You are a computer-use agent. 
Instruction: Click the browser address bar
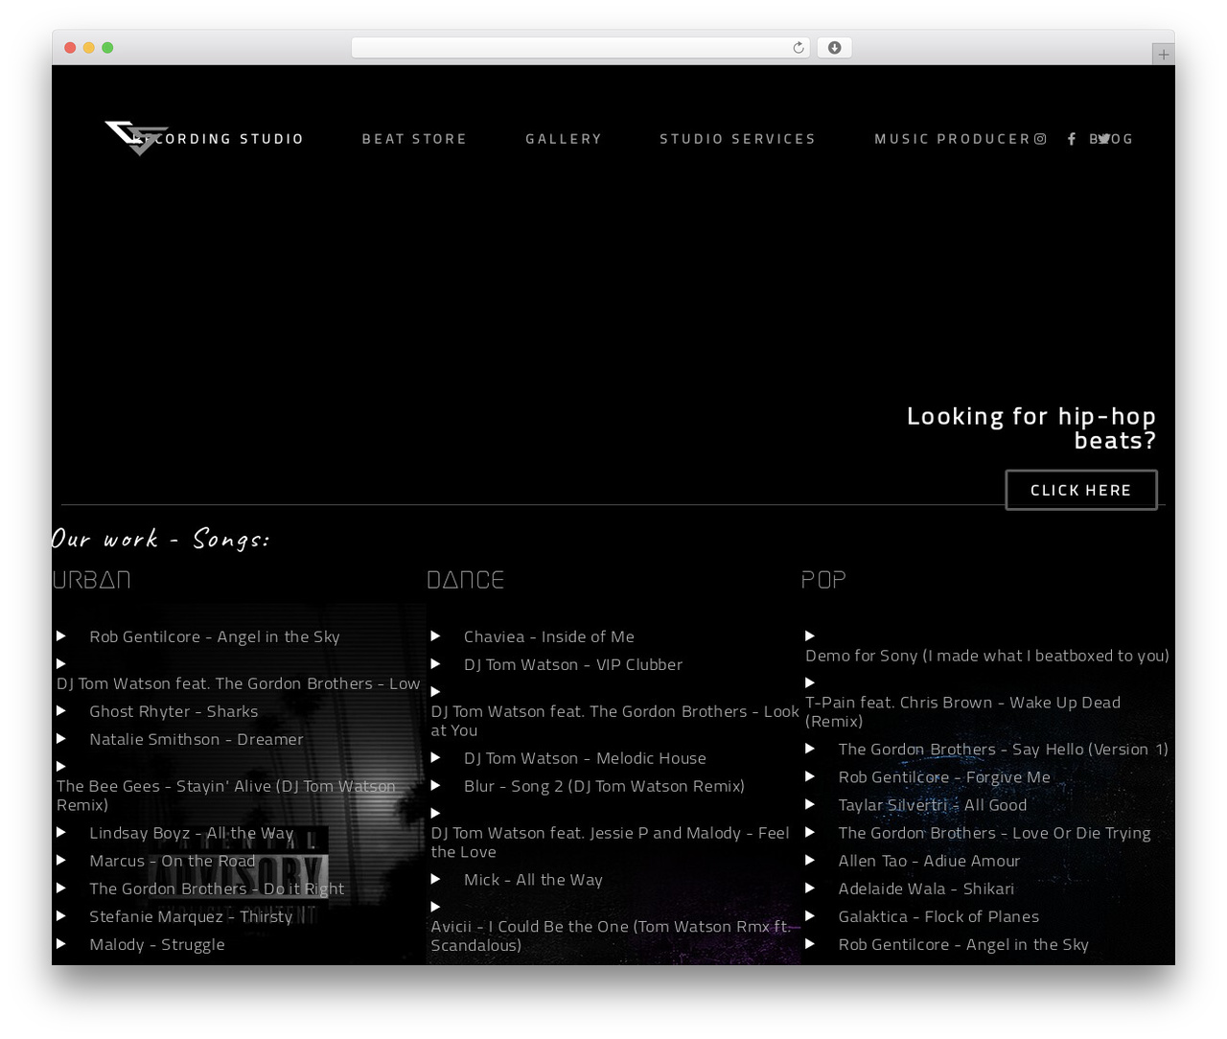pyautogui.click(x=581, y=48)
